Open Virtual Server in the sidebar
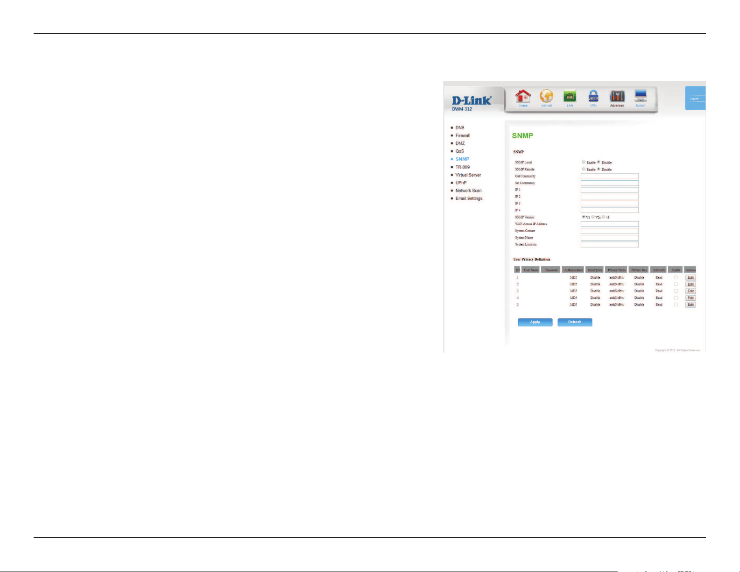Image resolution: width=740 pixels, height=572 pixels. click(468, 175)
